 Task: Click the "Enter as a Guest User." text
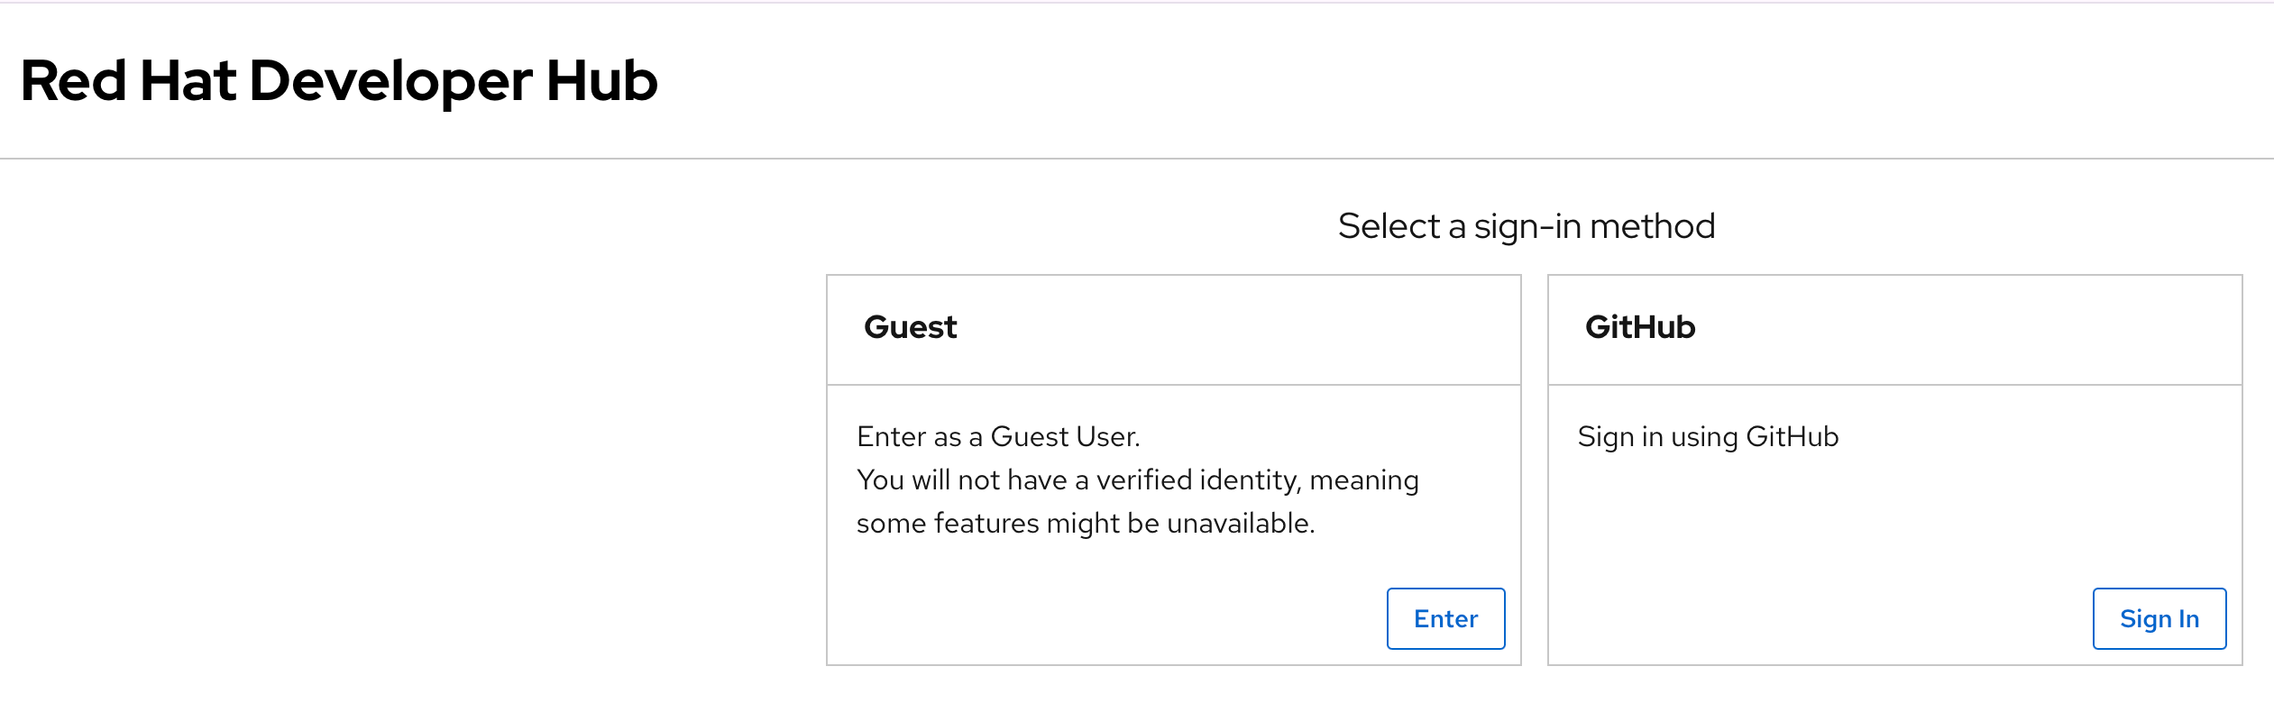tap(998, 437)
